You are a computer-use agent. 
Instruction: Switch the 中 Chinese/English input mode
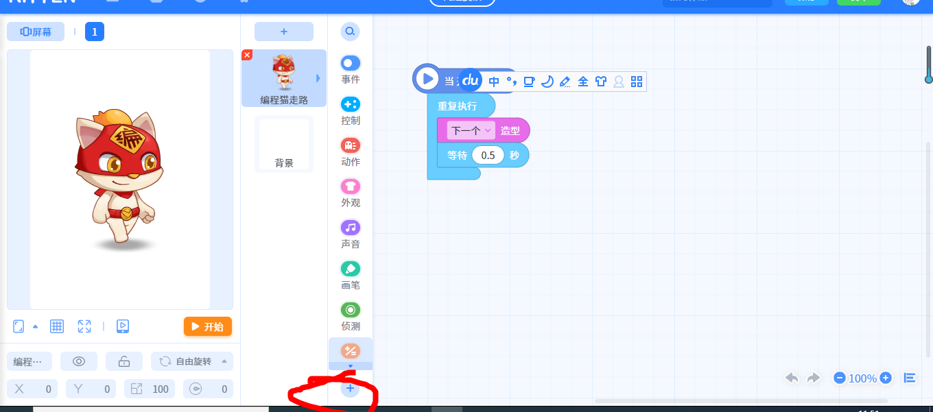[494, 82]
